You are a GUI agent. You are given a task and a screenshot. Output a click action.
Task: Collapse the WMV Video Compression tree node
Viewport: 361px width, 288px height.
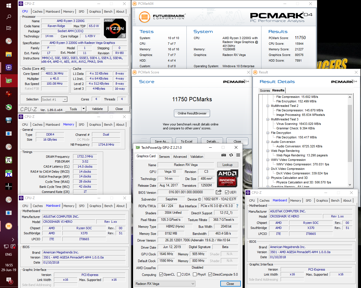click(x=268, y=160)
